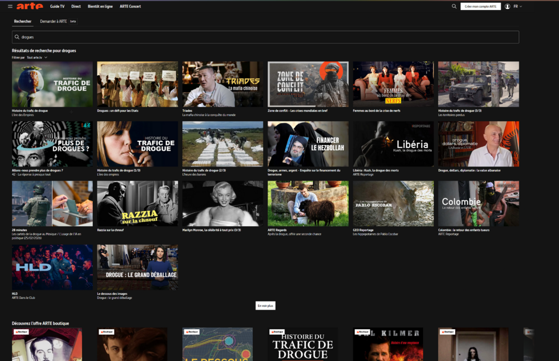The height and width of the screenshot is (361, 559).
Task: Click the search field containing drogues
Action: tap(265, 37)
